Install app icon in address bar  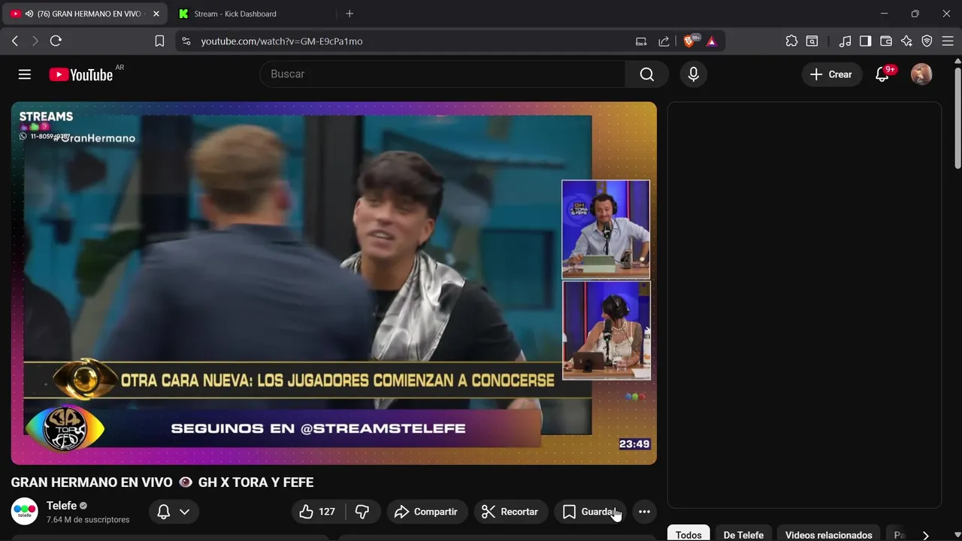coord(641,41)
